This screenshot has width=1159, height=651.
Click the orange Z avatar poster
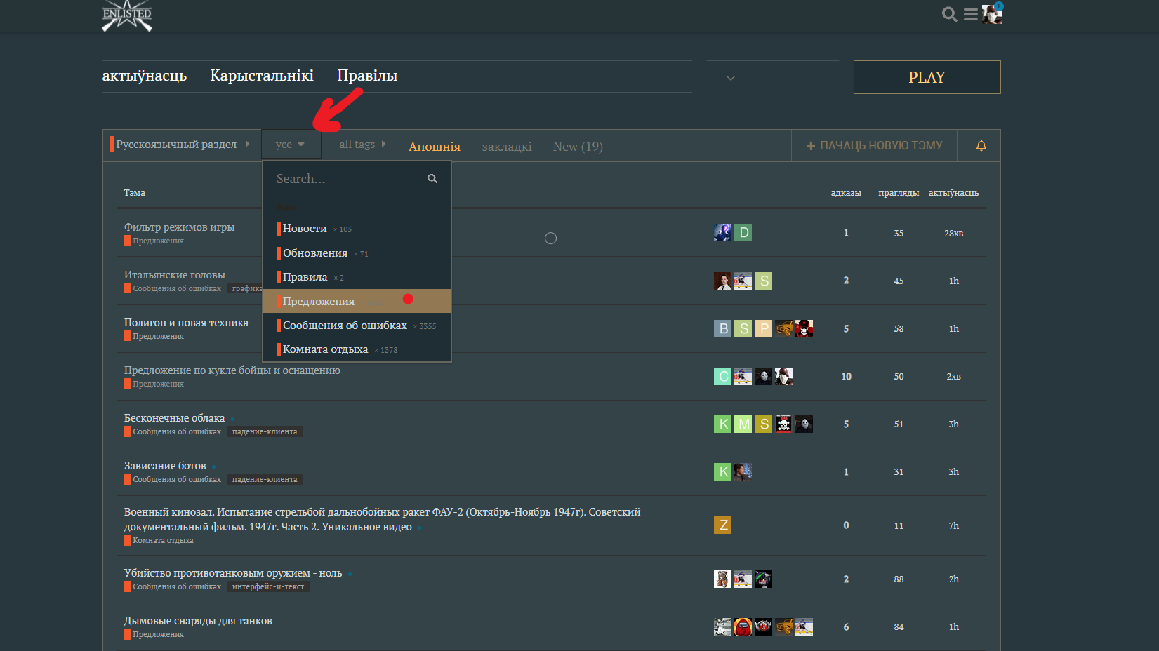[x=722, y=525]
